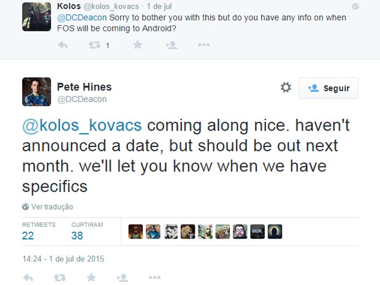Reply to the Kolos tweet
Screen dimensions: 380x285
pos(63,45)
